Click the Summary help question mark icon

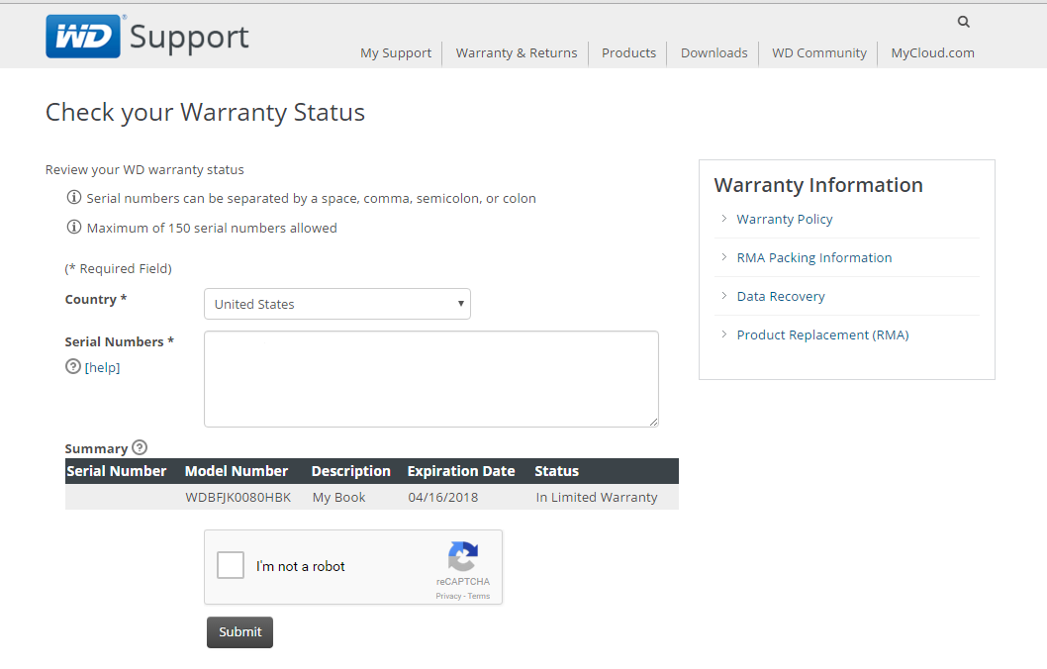coord(140,447)
